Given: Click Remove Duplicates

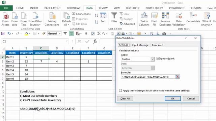Looking at the screenshot, I should (165, 19).
